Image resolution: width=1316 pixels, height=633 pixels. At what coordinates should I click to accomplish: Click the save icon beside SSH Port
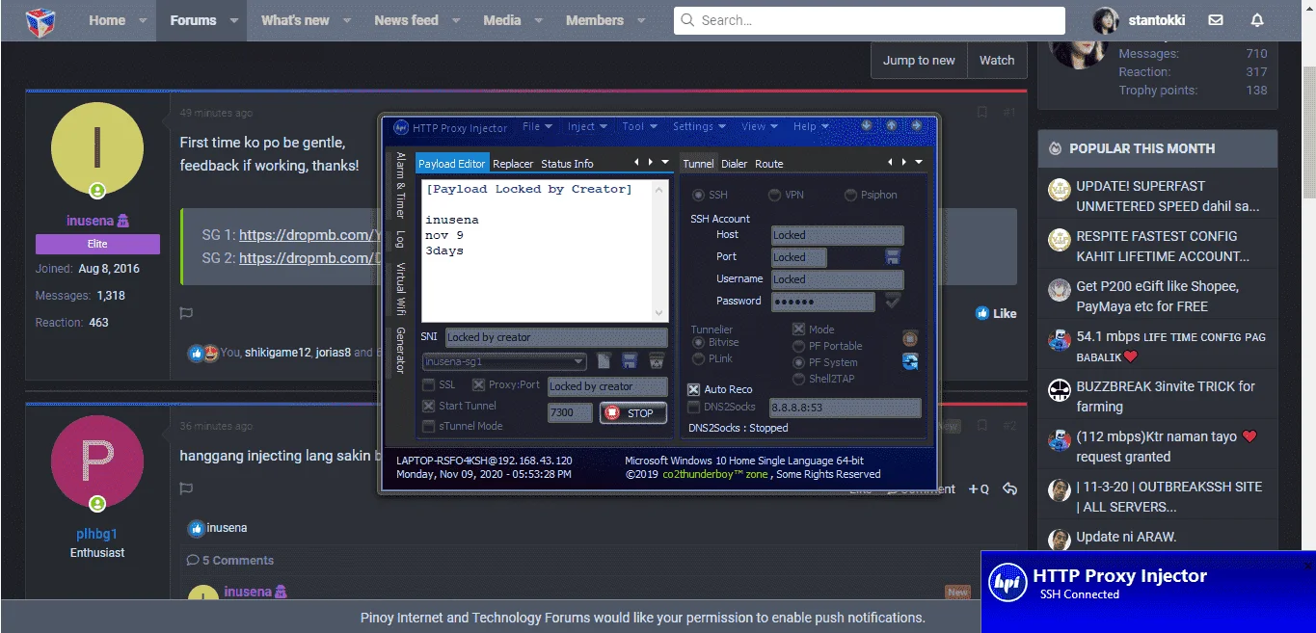coord(893,257)
